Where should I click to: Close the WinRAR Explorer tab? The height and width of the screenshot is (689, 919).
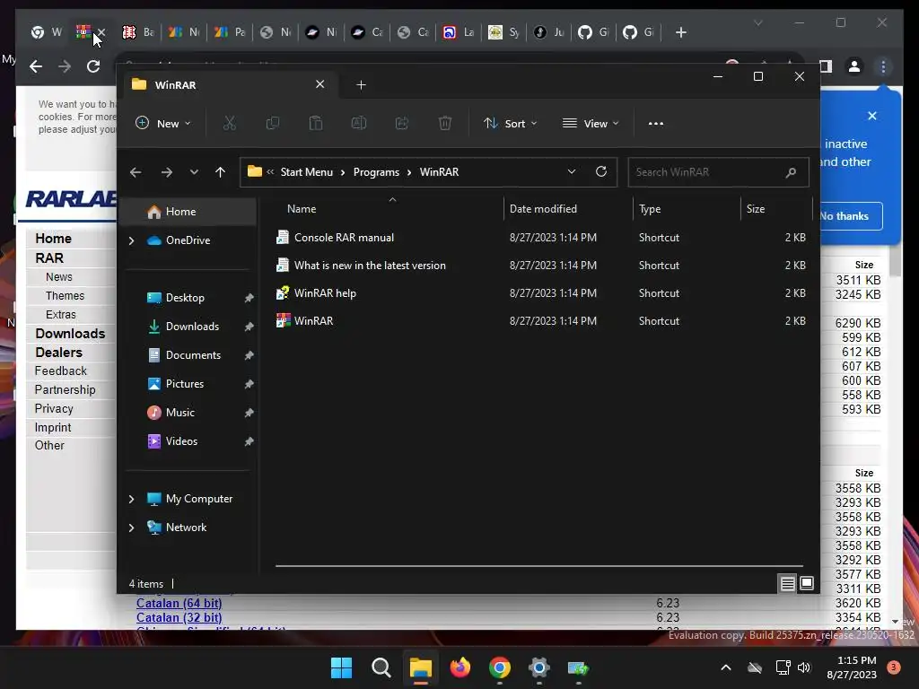coord(320,84)
